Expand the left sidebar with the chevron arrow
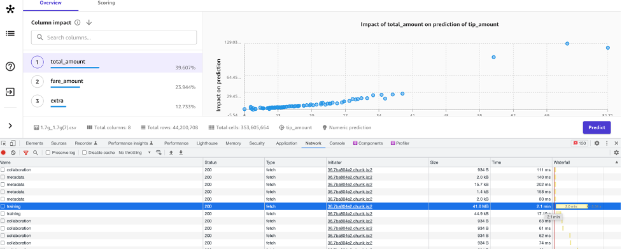Screen dimensions: 622x249 10,125
